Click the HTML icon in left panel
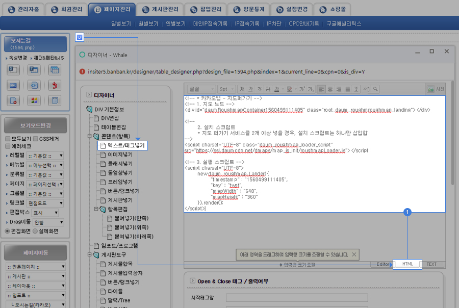Screen dimensions: 459x308 click(14, 85)
